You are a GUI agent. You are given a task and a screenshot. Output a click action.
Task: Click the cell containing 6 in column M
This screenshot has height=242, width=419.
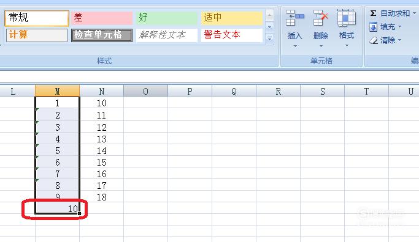(x=57, y=162)
